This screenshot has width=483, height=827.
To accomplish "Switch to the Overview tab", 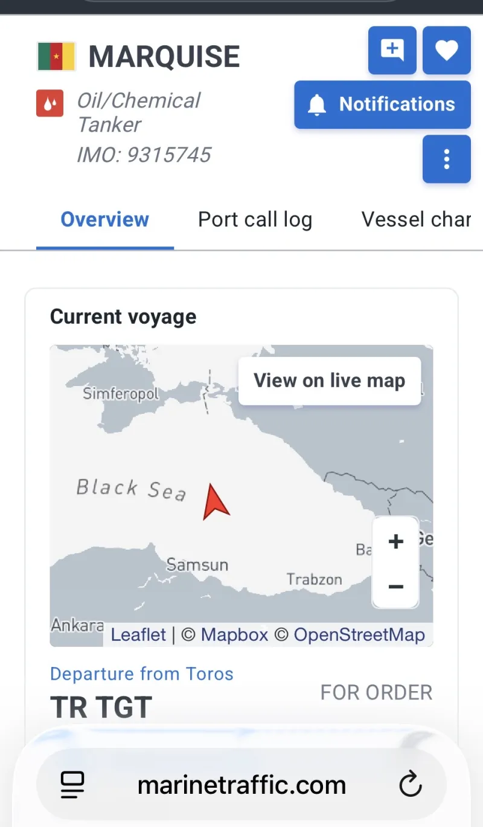I will coord(104,219).
